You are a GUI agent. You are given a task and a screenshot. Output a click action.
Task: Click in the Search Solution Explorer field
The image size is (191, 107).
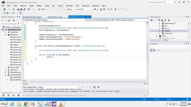click(x=9, y=24)
